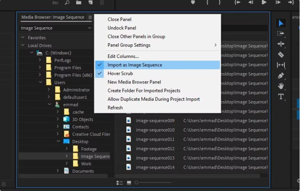Select file image-sequence012
300x191 pixels.
[x=155, y=149]
